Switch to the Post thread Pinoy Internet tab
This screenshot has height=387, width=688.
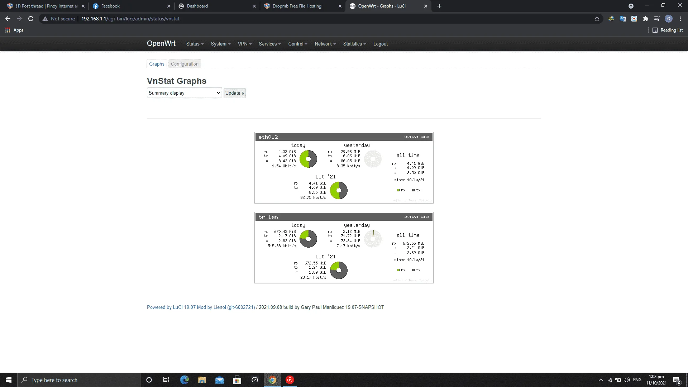(x=46, y=6)
